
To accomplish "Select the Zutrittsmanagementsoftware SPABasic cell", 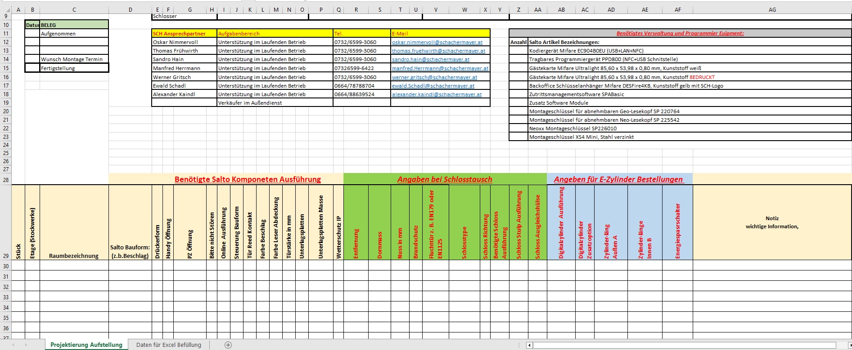I will [x=690, y=94].
